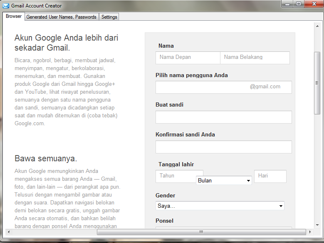Click the 'Tanggal lahir' label
Viewport: 324px width, 243px height.
tap(176, 164)
